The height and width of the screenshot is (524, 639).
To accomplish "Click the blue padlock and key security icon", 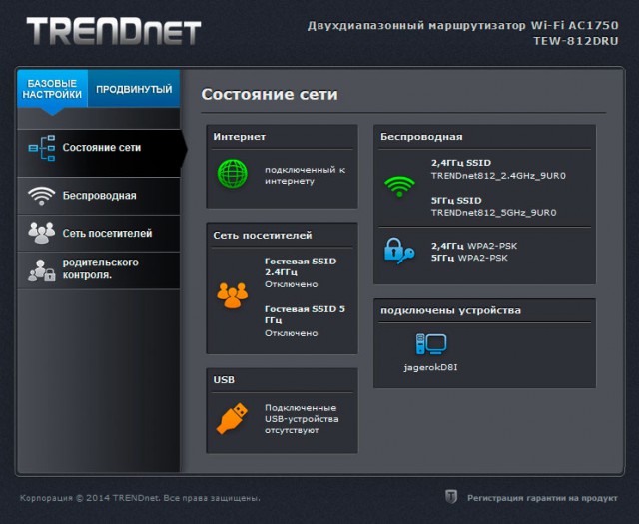I will click(x=399, y=251).
